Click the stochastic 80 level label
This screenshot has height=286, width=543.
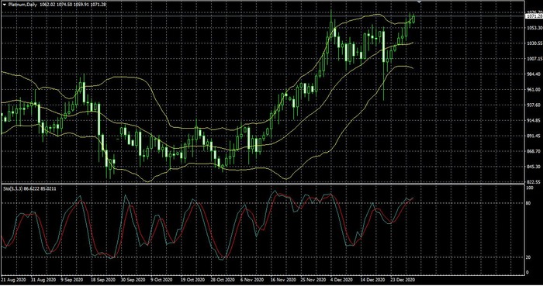pos(528,203)
